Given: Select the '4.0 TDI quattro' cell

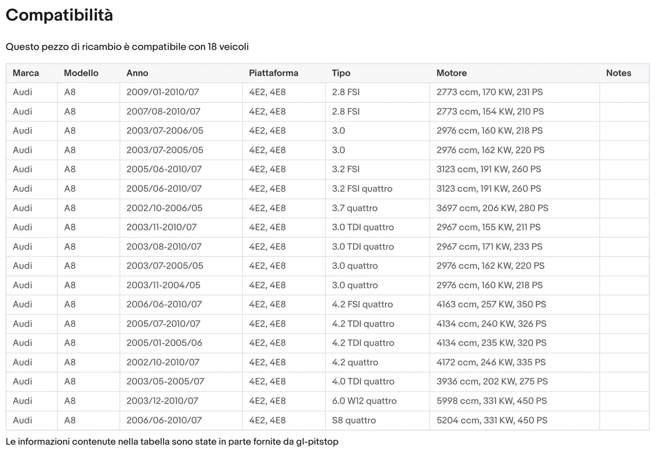Looking at the screenshot, I should coord(363,381).
